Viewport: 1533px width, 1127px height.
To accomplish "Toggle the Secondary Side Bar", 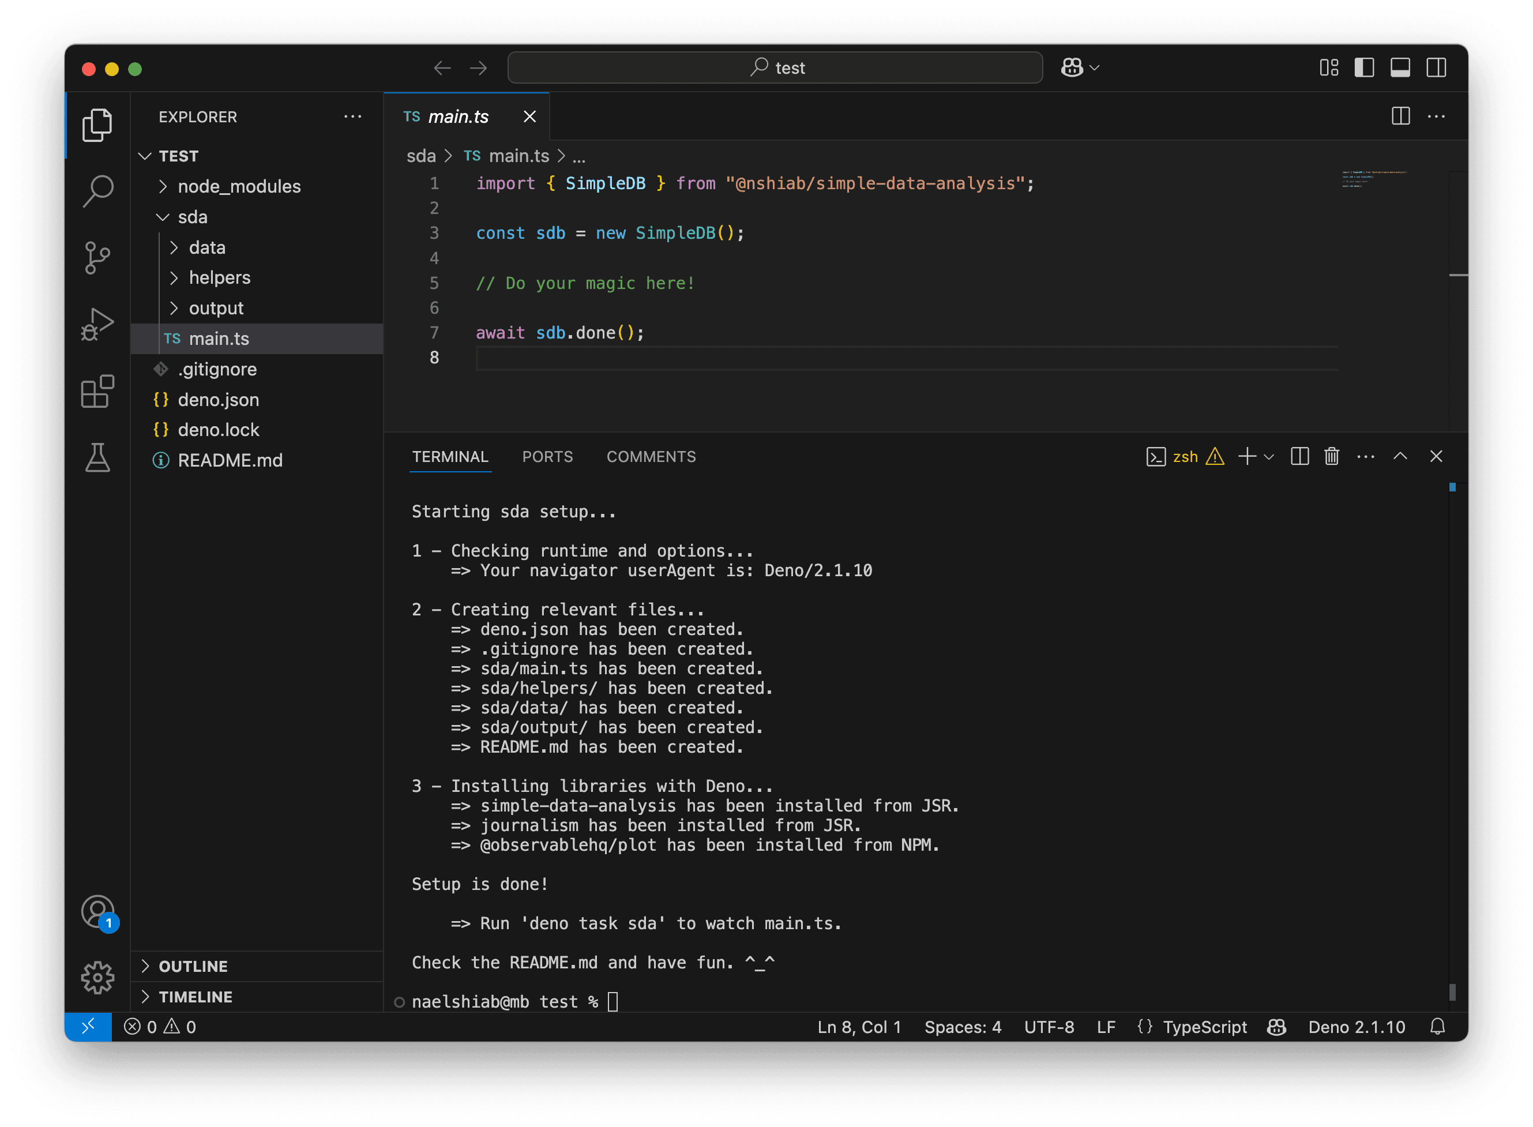I will pos(1436,67).
